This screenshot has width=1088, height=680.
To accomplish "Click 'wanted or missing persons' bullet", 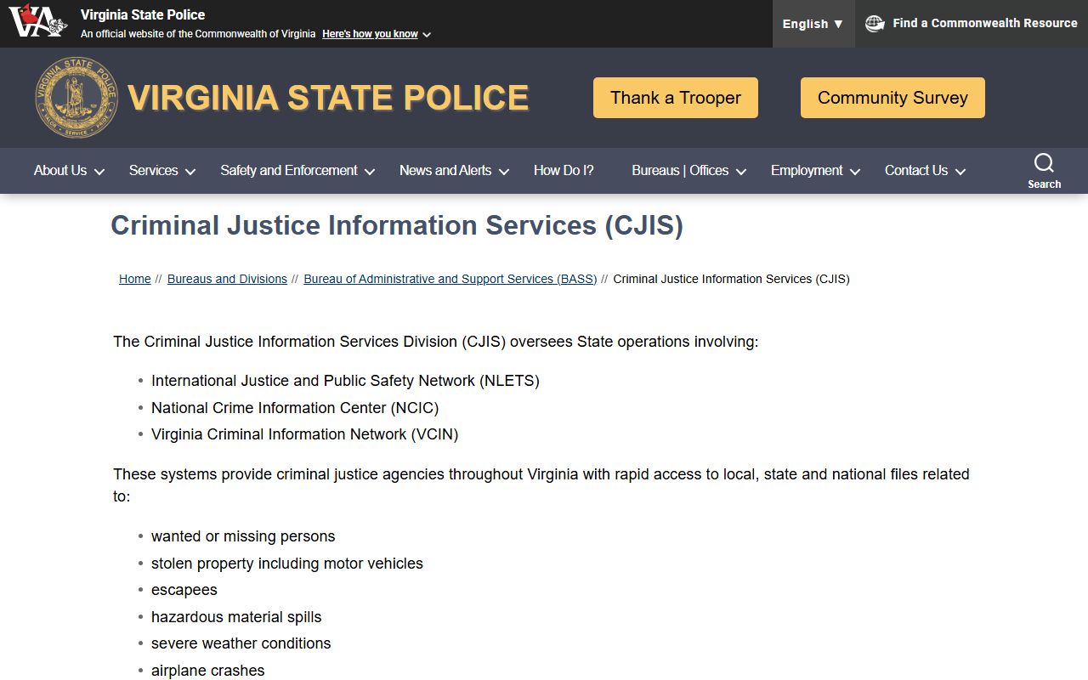I will click(243, 536).
